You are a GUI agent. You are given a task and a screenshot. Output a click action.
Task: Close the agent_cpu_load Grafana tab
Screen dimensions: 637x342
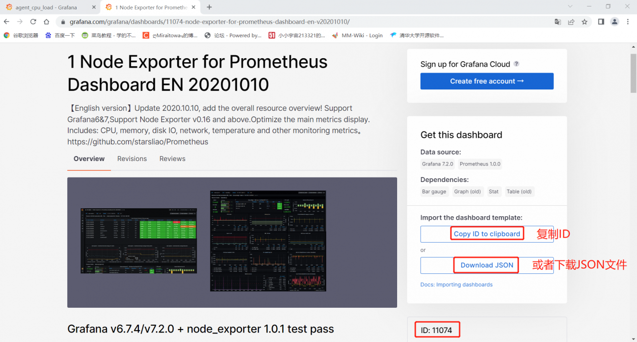94,7
